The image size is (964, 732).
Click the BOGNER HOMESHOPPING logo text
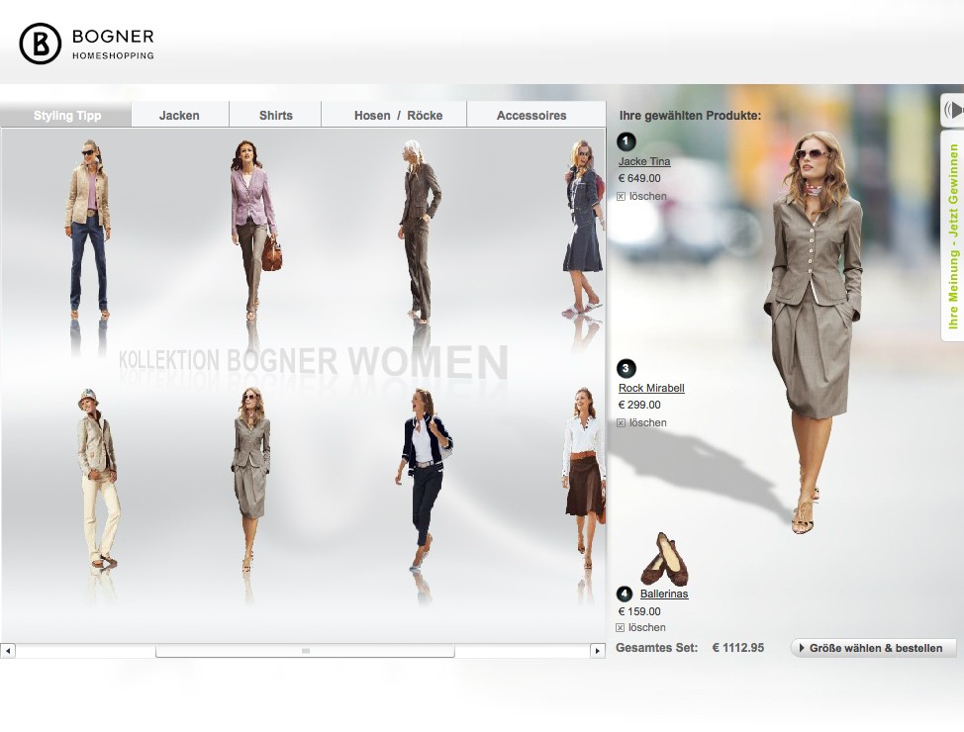tap(113, 45)
